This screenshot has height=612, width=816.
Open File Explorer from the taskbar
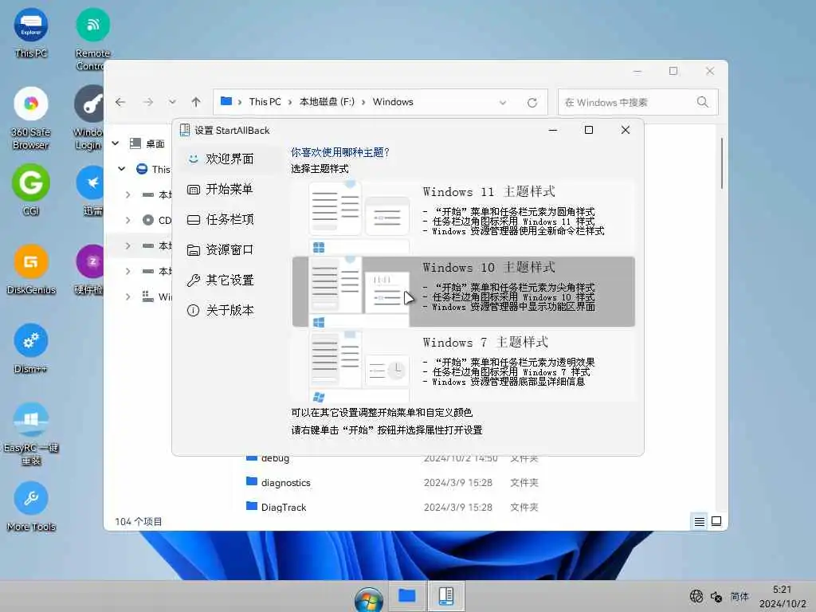(407, 596)
